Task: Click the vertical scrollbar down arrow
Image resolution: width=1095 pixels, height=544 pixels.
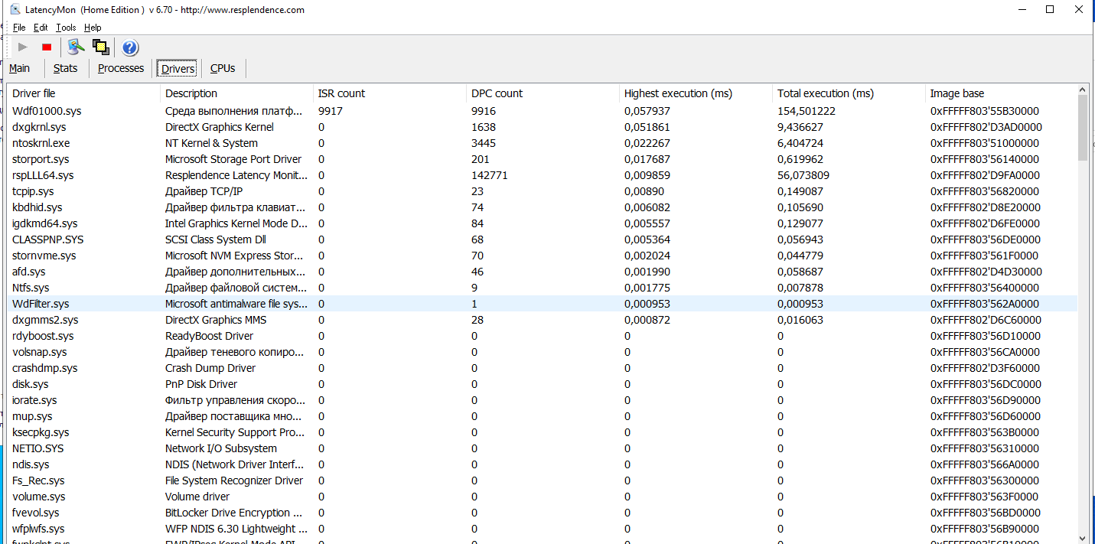Action: [1083, 538]
